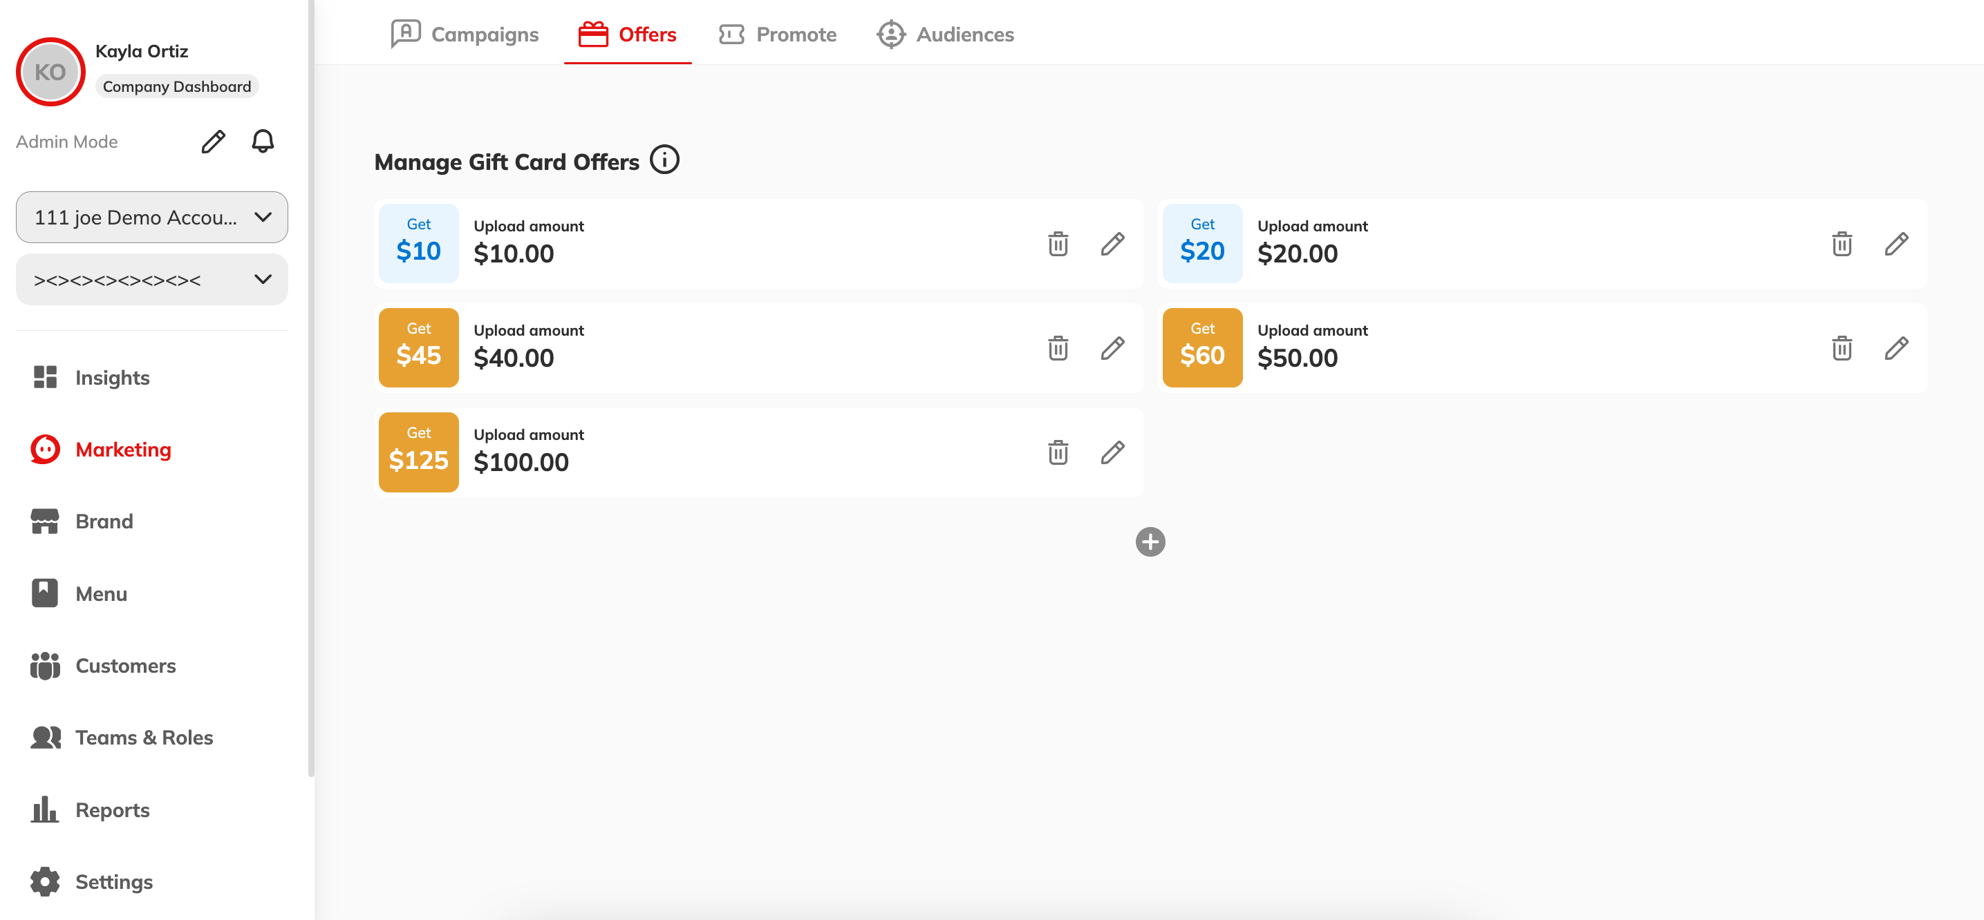
Task: Click the $40.00 upload amount
Action: pyautogui.click(x=514, y=358)
